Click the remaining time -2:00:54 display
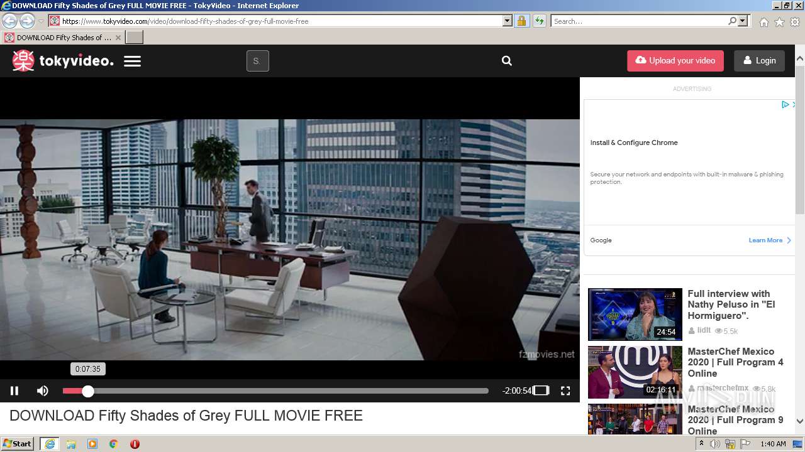 (517, 390)
